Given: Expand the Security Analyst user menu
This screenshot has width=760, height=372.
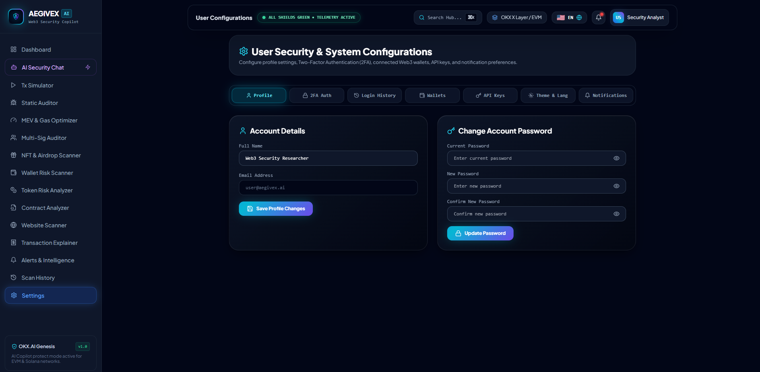Looking at the screenshot, I should tap(639, 17).
